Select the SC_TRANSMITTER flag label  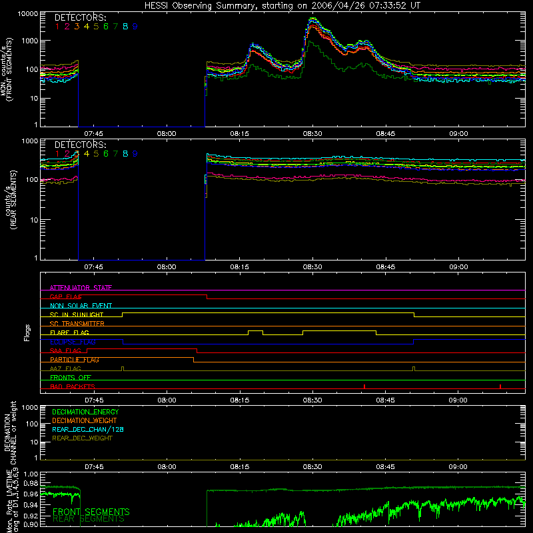[77, 323]
